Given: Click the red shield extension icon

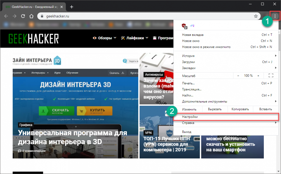Looking at the screenshot, I should [x=184, y=26].
